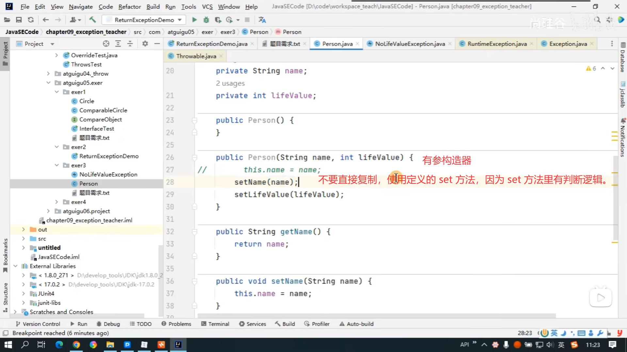This screenshot has width=627, height=352.
Task: Toggle fold marker at line 36 setName
Action: [195, 281]
